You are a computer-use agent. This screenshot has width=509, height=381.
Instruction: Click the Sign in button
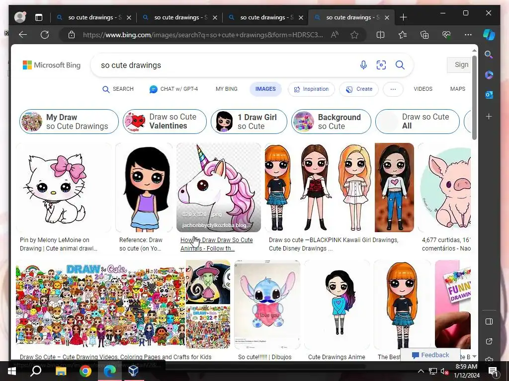click(459, 65)
